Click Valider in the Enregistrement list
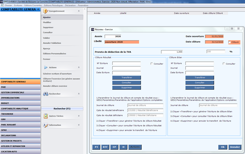The width and height of the screenshot is (245, 154). [47, 38]
